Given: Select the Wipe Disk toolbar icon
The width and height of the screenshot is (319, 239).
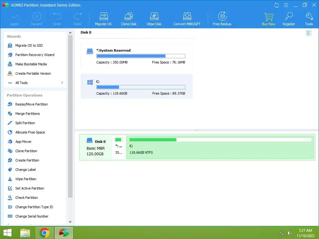Looking at the screenshot, I should [x=154, y=19].
